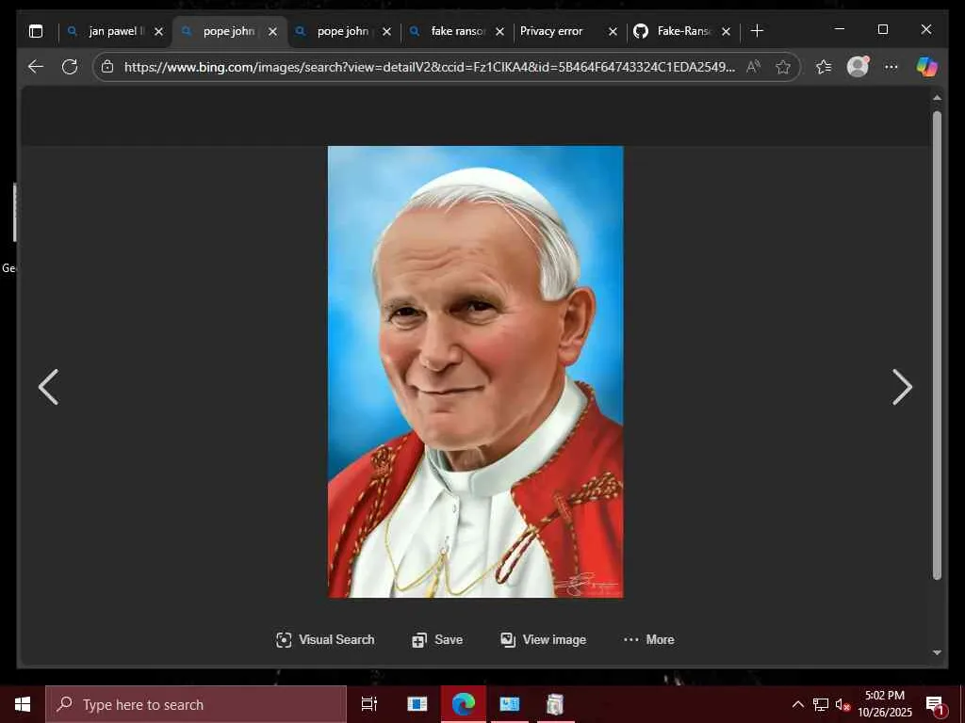The height and width of the screenshot is (723, 965).
Task: Start Visual Search on image
Action: pyautogui.click(x=325, y=639)
